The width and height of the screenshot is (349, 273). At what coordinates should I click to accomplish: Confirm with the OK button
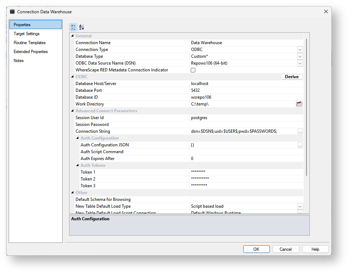(x=256, y=249)
